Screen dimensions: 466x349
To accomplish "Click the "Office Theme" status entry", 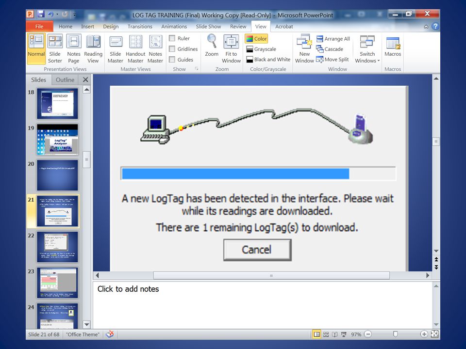I will point(83,334).
